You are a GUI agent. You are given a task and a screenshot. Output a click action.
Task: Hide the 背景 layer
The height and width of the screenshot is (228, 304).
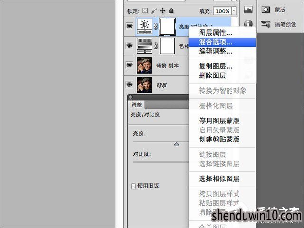point(129,85)
